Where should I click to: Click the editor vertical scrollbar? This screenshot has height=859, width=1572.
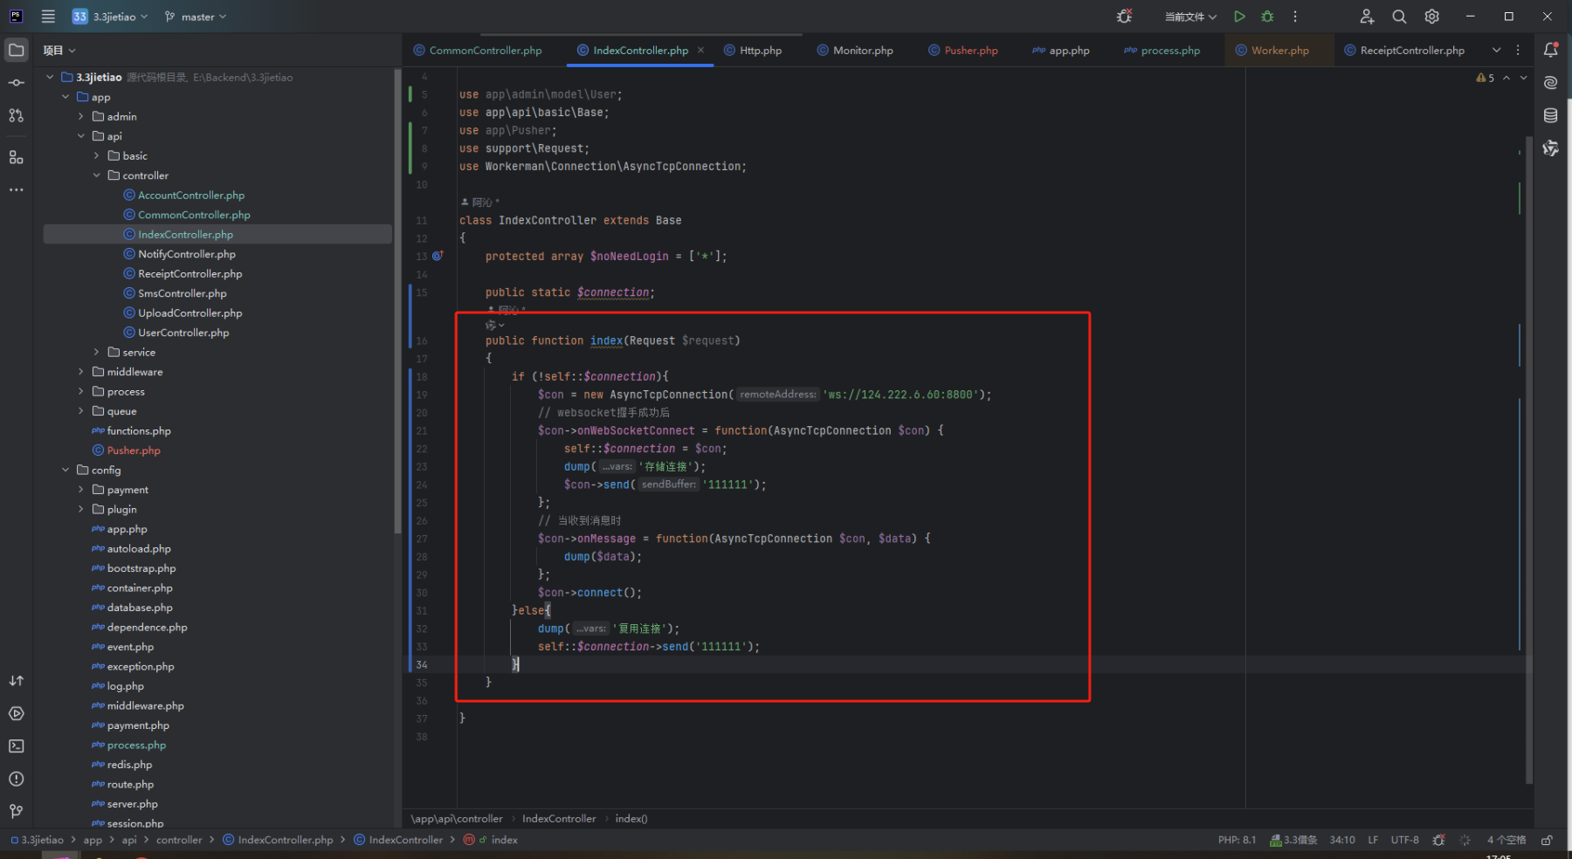pos(1529,459)
